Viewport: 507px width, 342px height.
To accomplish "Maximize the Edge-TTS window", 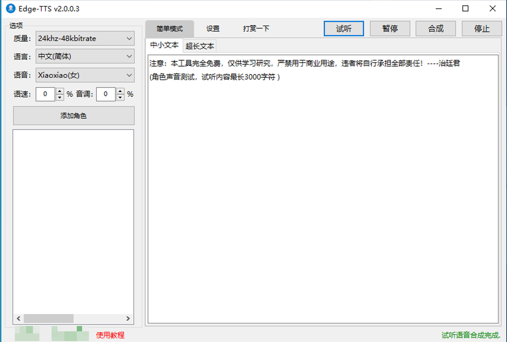I will pyautogui.click(x=465, y=9).
